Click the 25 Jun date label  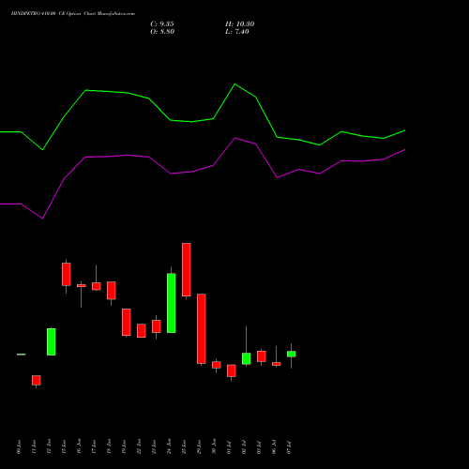(x=184, y=446)
